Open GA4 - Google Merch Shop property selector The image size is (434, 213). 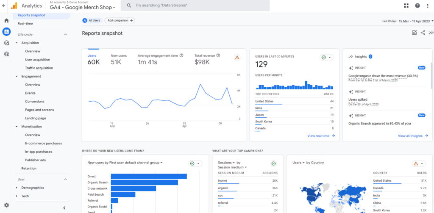[83, 8]
